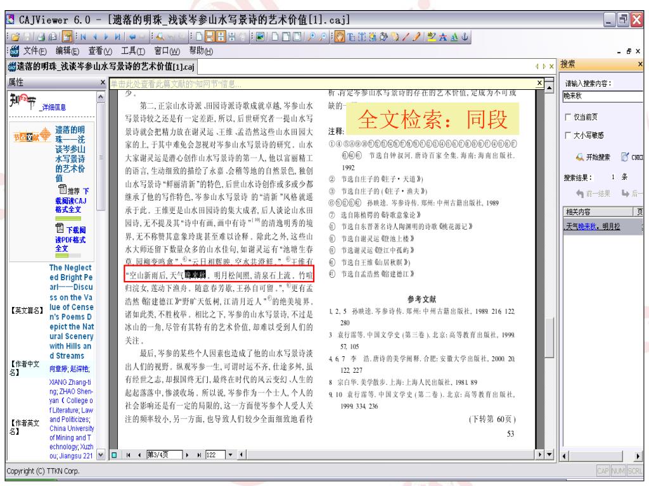Image resolution: width=649 pixels, height=486 pixels.
Task: Select the red line drawing tool
Action: 406,37
